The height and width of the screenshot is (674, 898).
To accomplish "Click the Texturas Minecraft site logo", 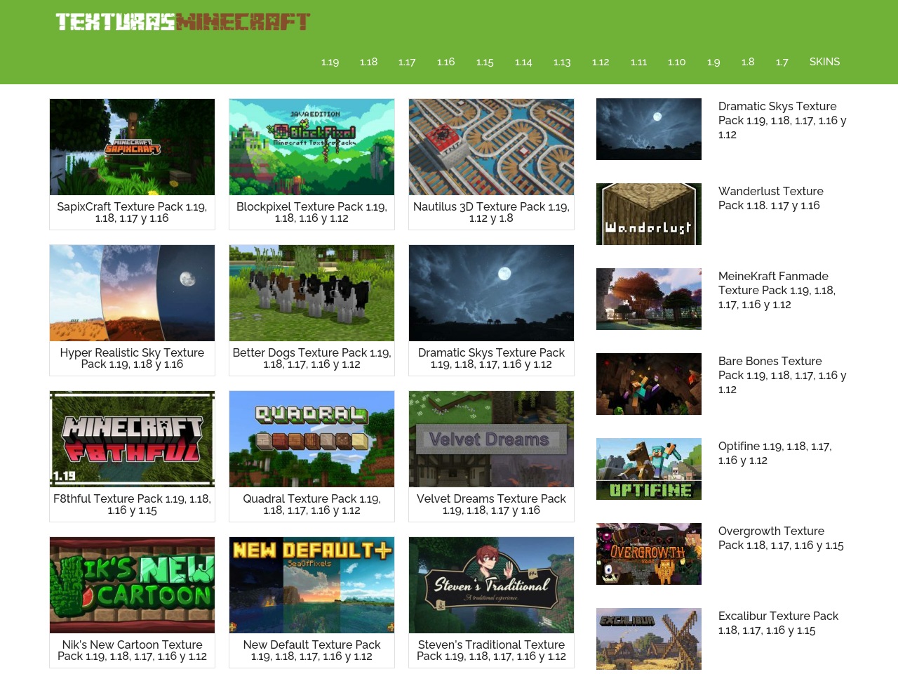I will [x=182, y=22].
